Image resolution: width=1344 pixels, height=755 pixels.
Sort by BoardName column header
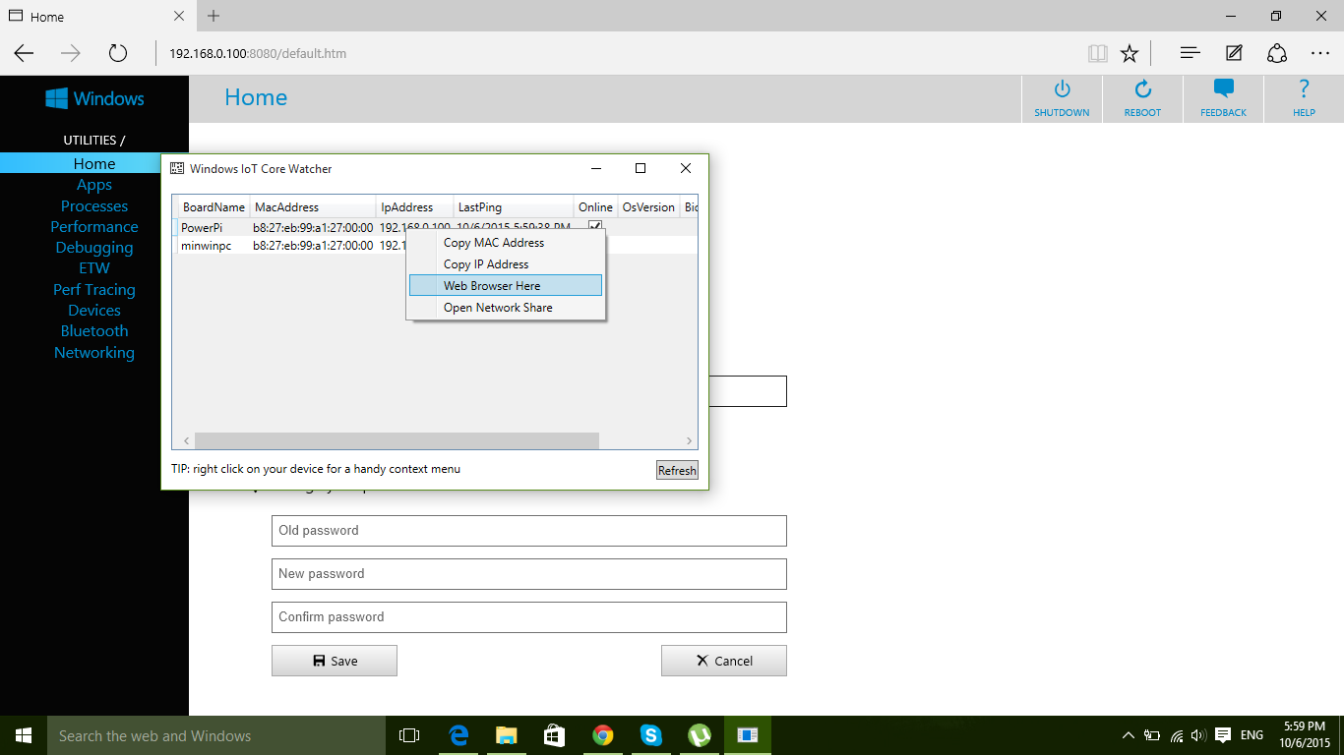coord(214,207)
